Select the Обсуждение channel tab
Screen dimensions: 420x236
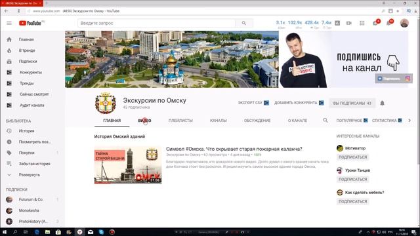coord(257,121)
